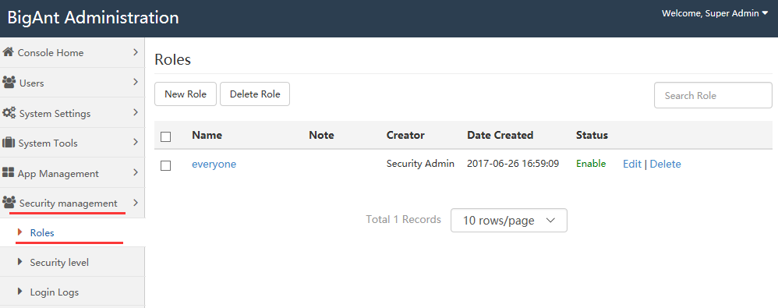Screen dimensions: 778x308
Task: Click the Delete Role button
Action: coord(255,94)
